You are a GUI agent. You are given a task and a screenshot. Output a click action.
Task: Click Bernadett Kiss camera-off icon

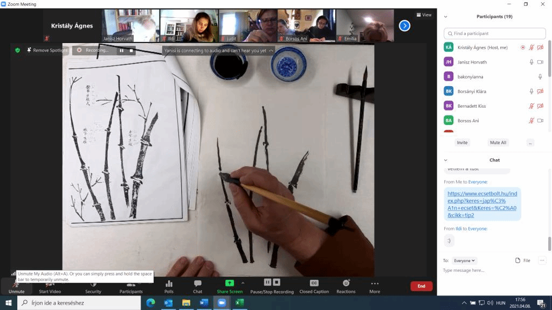(x=540, y=106)
